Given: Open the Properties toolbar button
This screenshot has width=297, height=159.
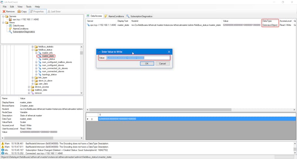Looking at the screenshot, I should (37, 11).
